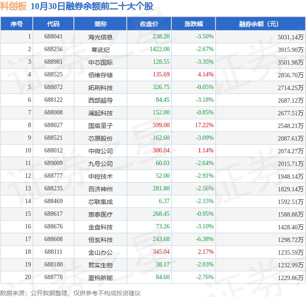
Task: Click balance value 1229.86万
Action: [291, 278]
